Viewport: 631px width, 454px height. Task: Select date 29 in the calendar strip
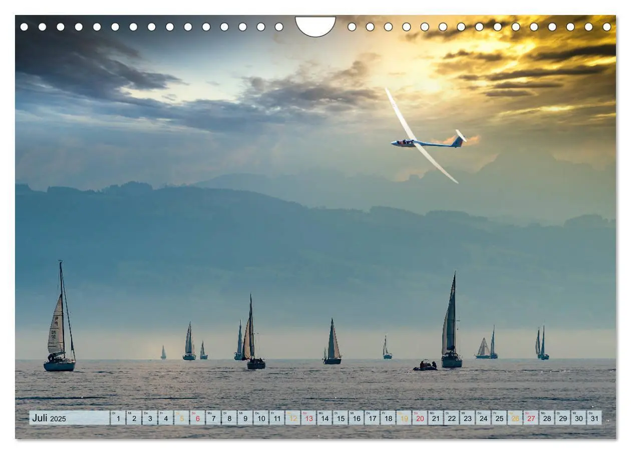point(563,418)
